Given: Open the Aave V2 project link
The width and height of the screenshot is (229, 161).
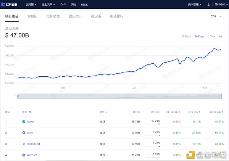Looking at the screenshot, I should (x=32, y=155).
